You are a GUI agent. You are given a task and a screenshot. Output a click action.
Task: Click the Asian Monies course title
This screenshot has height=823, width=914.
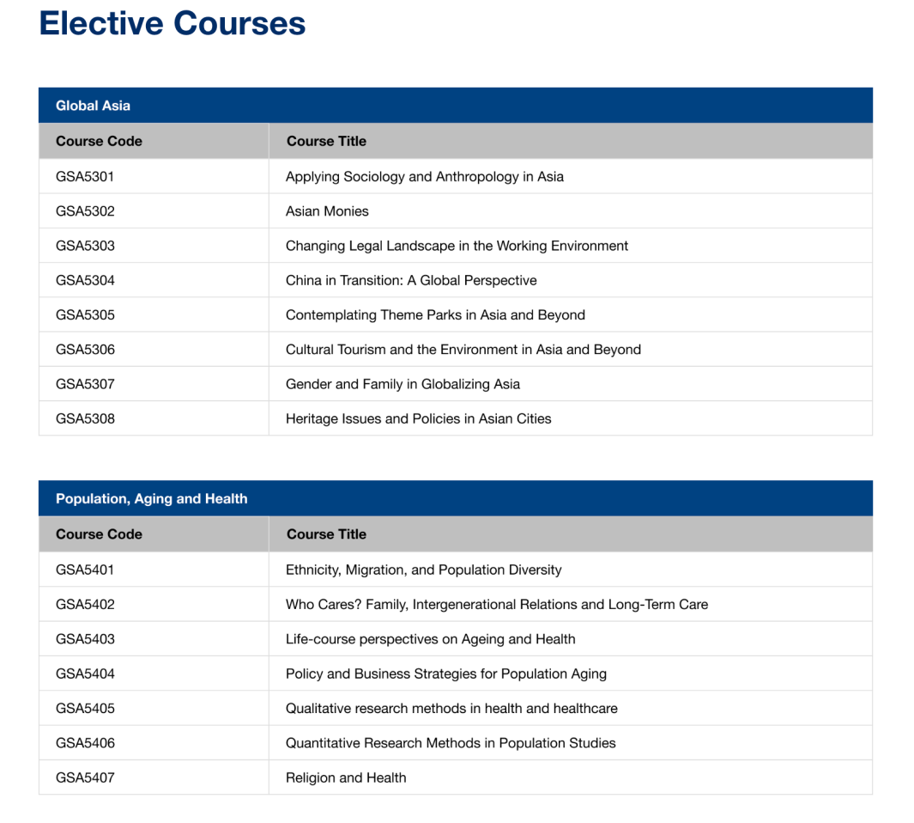point(327,211)
